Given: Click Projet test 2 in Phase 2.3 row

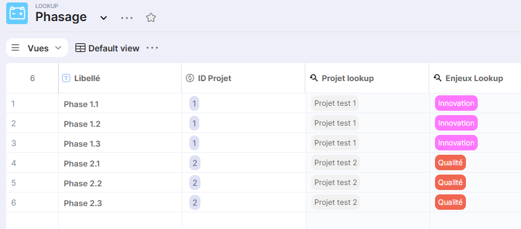Looking at the screenshot, I should [x=335, y=202].
